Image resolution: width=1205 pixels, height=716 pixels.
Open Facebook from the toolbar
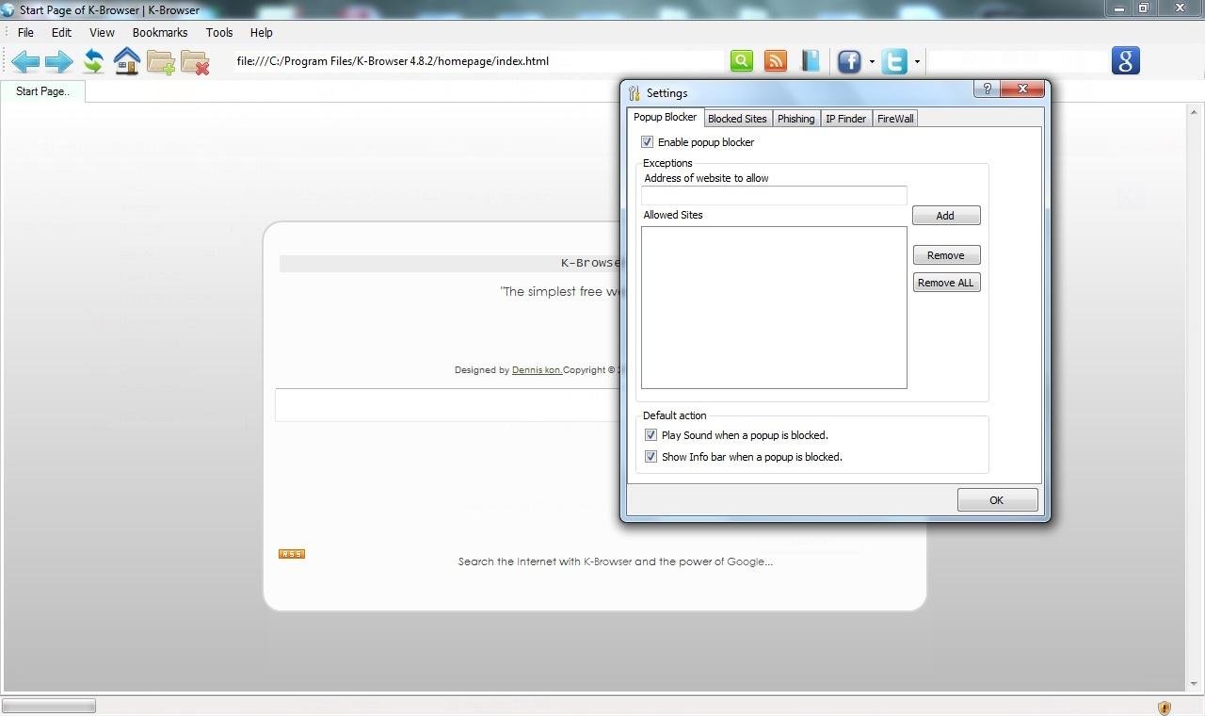point(847,60)
